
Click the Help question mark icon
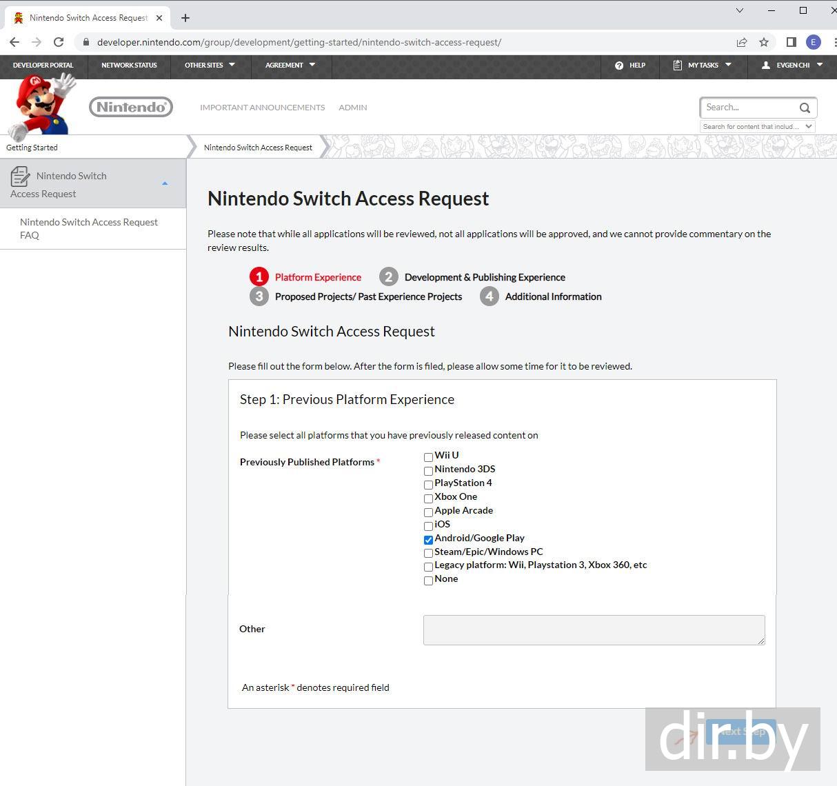[x=619, y=65]
